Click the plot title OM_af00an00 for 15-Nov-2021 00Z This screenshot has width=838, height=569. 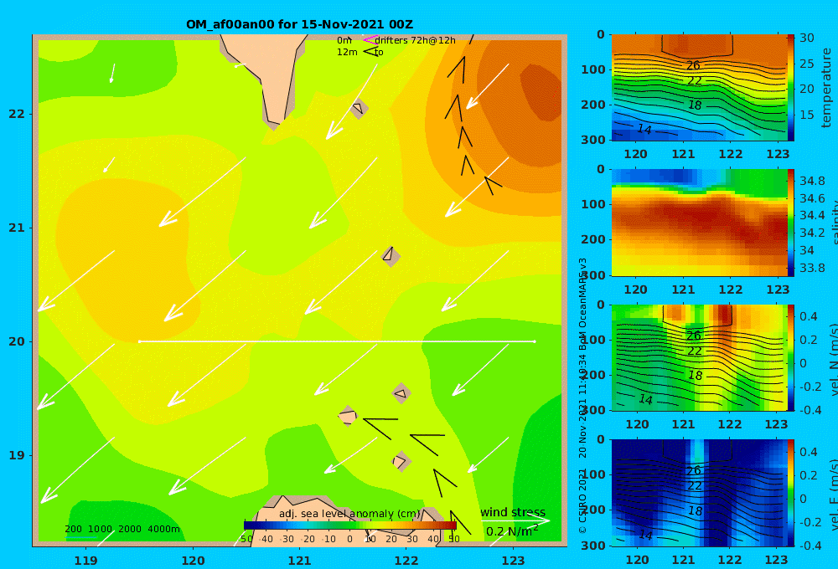299,24
